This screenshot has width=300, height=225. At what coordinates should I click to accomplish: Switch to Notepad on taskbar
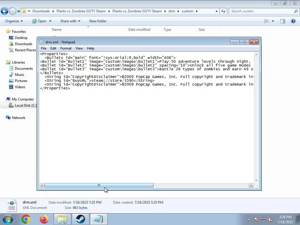[98, 219]
